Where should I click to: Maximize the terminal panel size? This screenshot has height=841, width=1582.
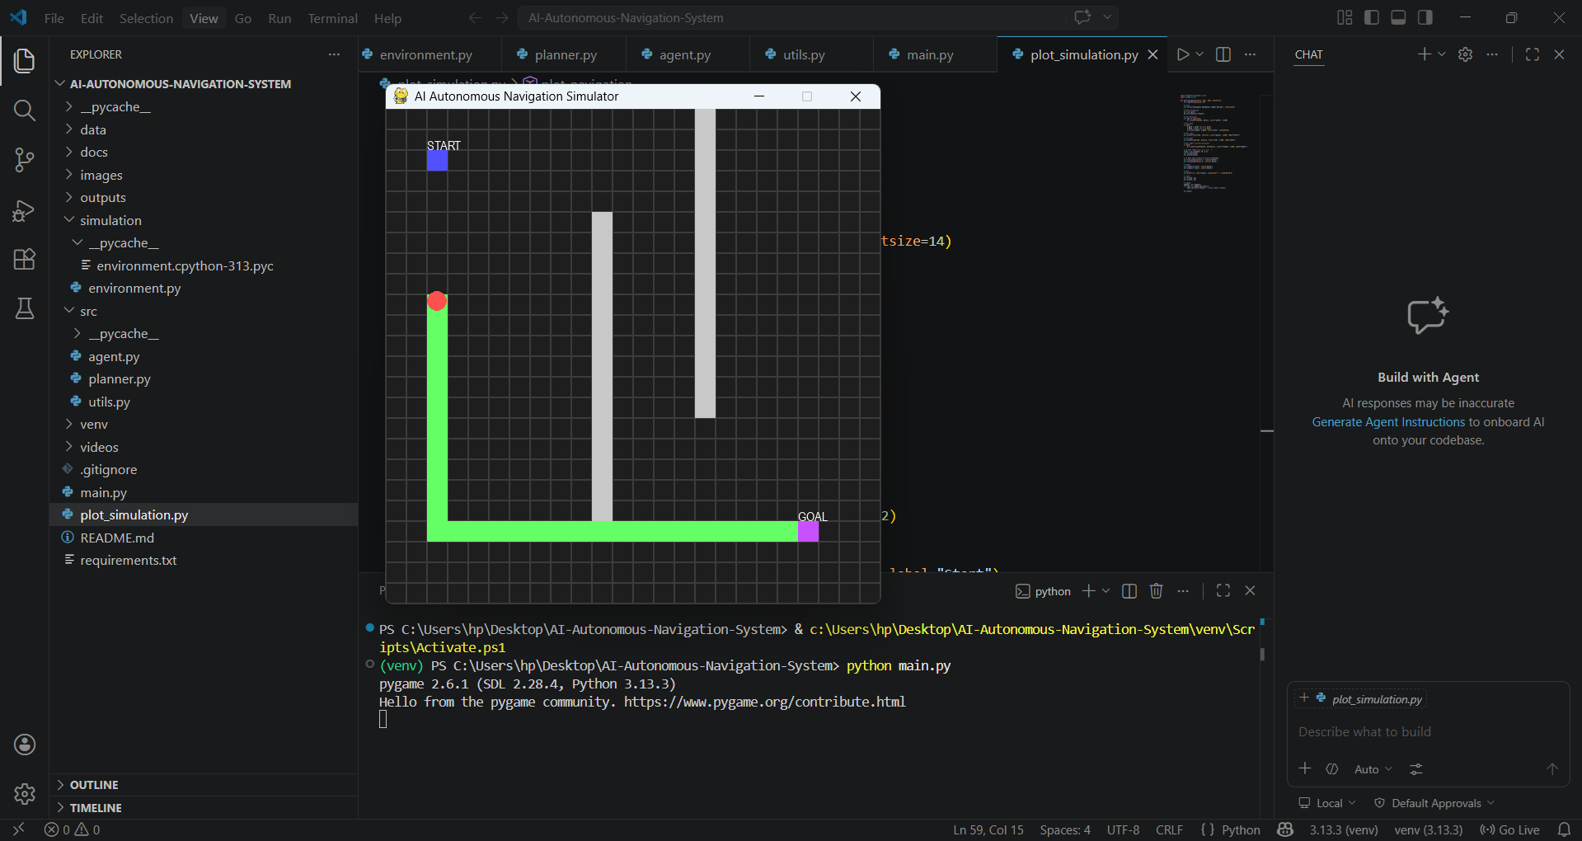[x=1223, y=590]
